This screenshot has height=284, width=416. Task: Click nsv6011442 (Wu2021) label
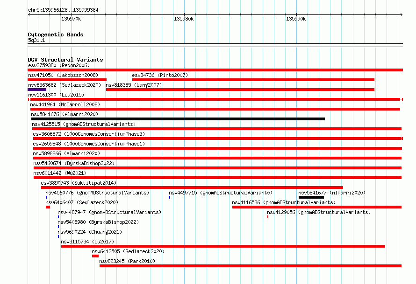[x=60, y=173]
